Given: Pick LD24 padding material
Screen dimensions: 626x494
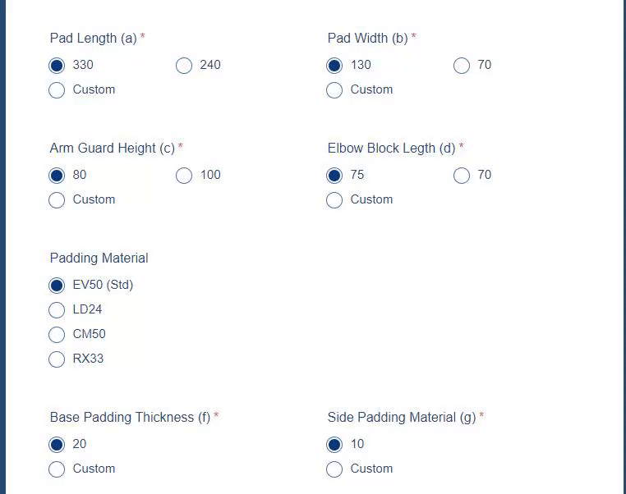Looking at the screenshot, I should (x=57, y=310).
